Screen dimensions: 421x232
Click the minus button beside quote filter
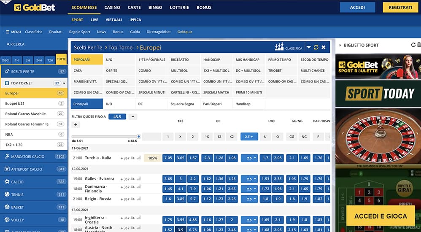[133, 116]
